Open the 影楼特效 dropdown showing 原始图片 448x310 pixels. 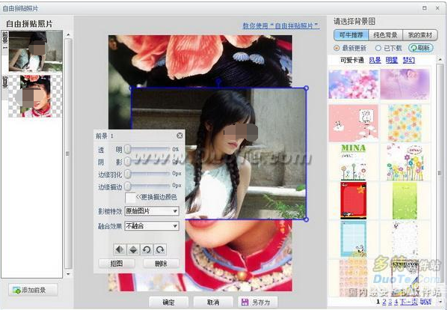(x=152, y=211)
